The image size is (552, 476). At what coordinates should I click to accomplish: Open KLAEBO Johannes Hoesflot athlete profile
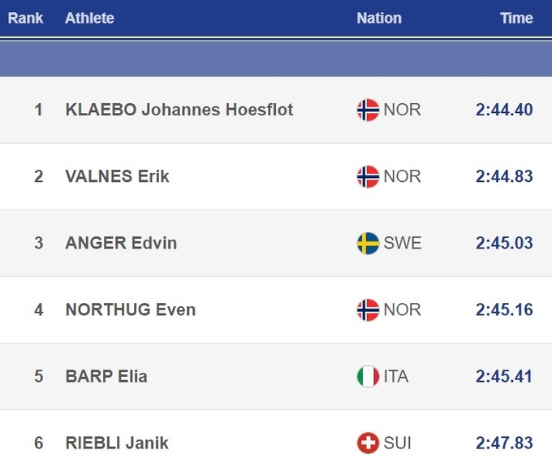179,110
